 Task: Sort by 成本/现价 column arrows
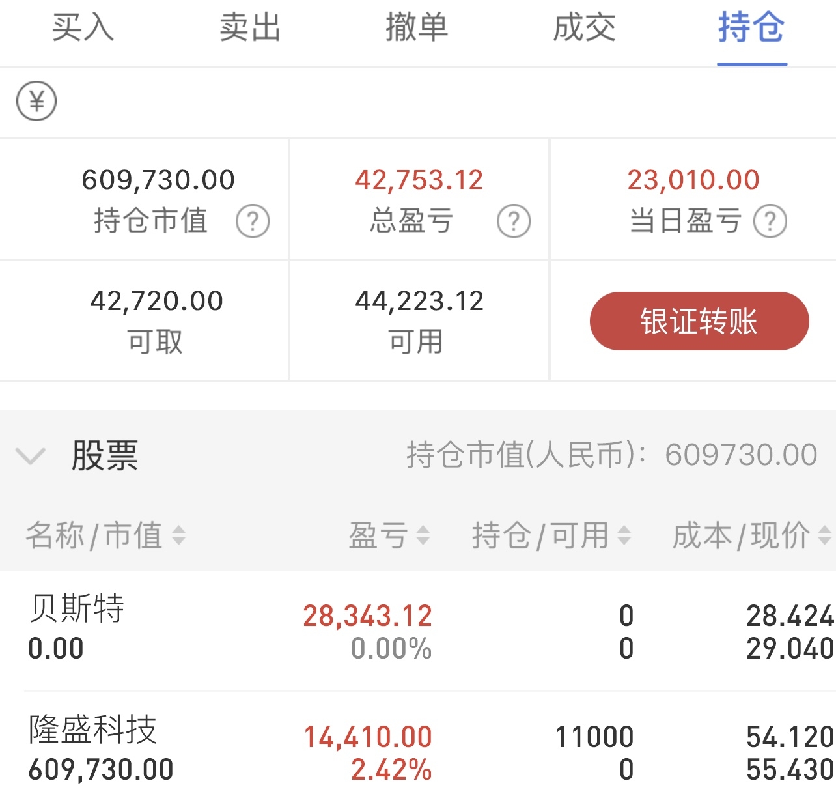[x=824, y=535]
